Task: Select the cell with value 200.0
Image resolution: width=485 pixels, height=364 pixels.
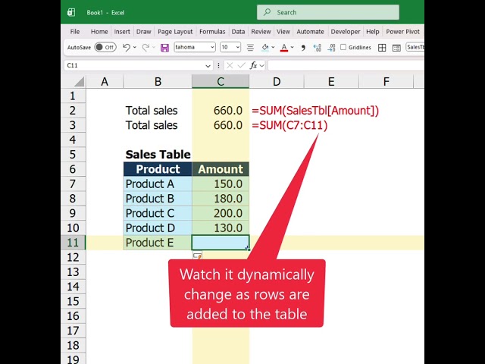Action: point(221,213)
